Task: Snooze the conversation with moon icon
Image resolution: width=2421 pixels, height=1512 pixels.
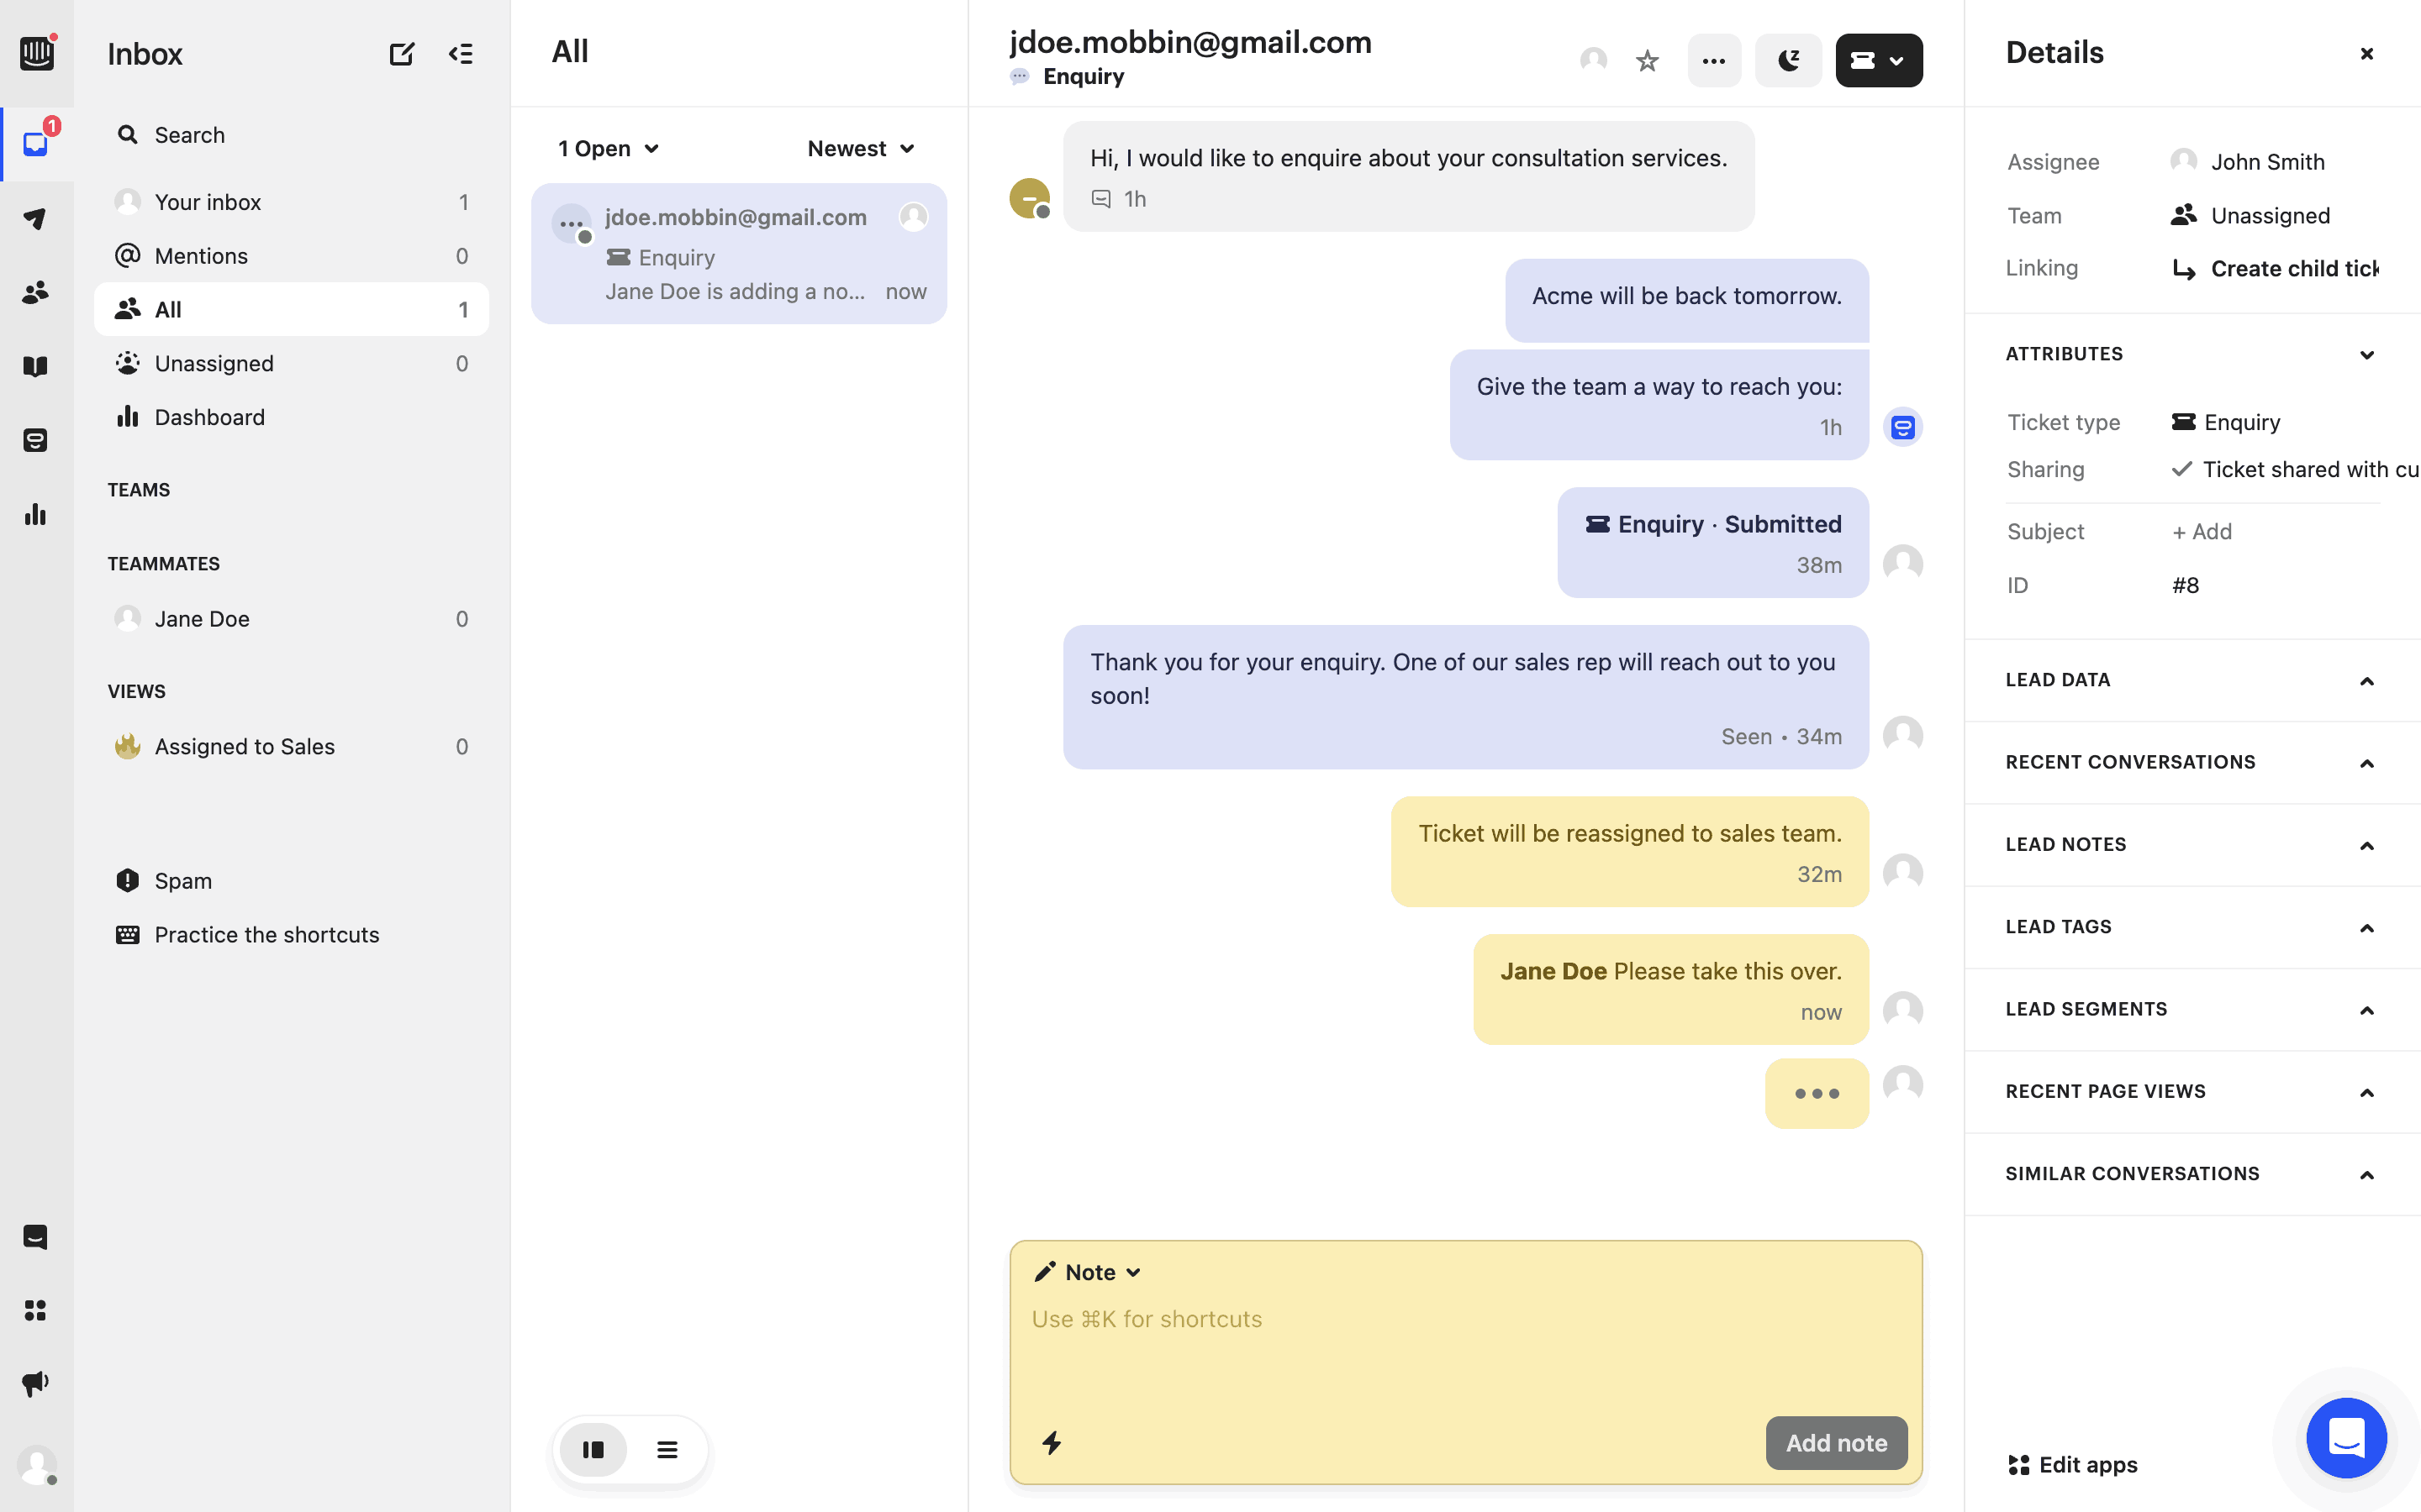Action: (1788, 61)
